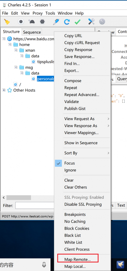The height and width of the screenshot is (271, 127).
Task: Collapse the xman folder node
Action: pyautogui.click(x=16, y=50)
